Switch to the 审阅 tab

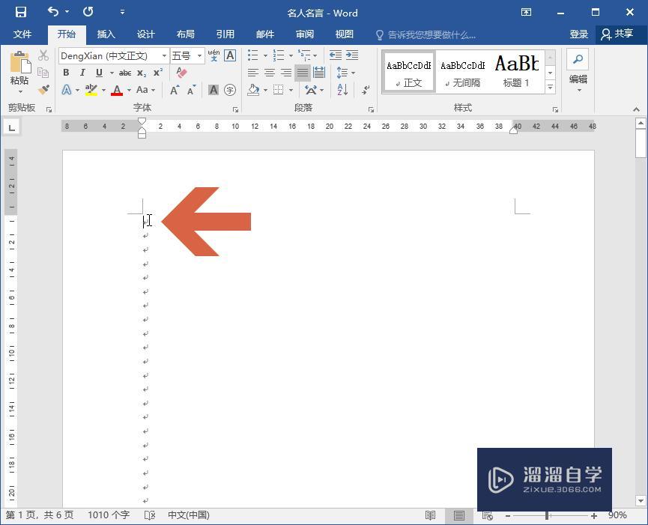305,34
